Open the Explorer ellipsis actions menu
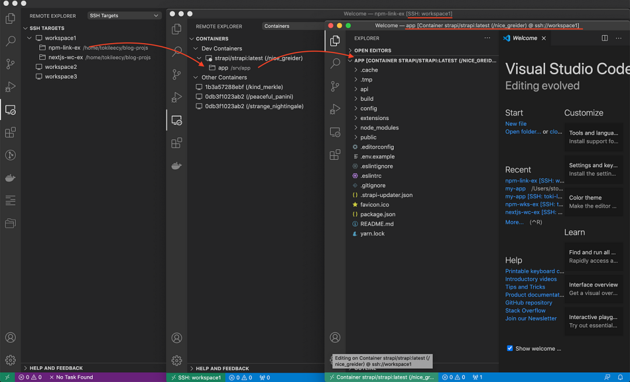Image resolution: width=630 pixels, height=382 pixels. [488, 37]
